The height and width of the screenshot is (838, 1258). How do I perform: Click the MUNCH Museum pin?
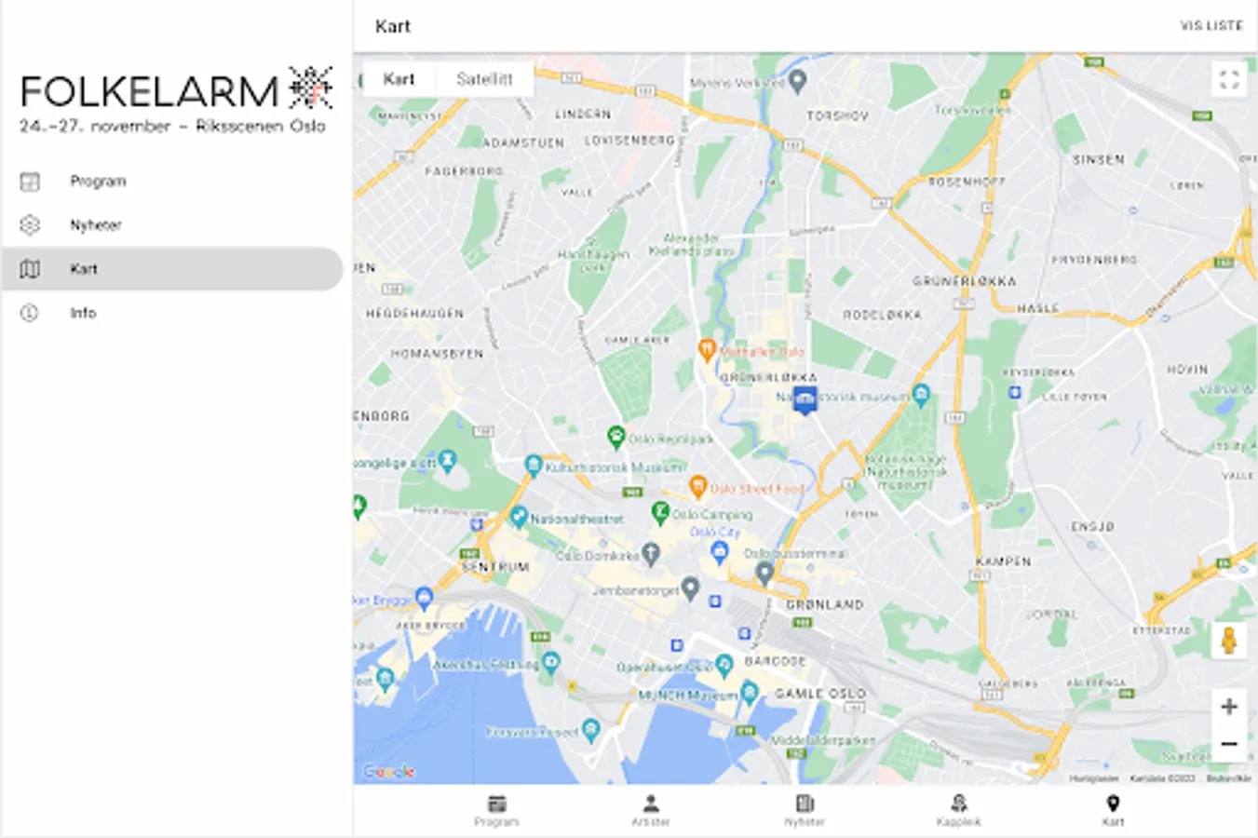pyautogui.click(x=750, y=692)
